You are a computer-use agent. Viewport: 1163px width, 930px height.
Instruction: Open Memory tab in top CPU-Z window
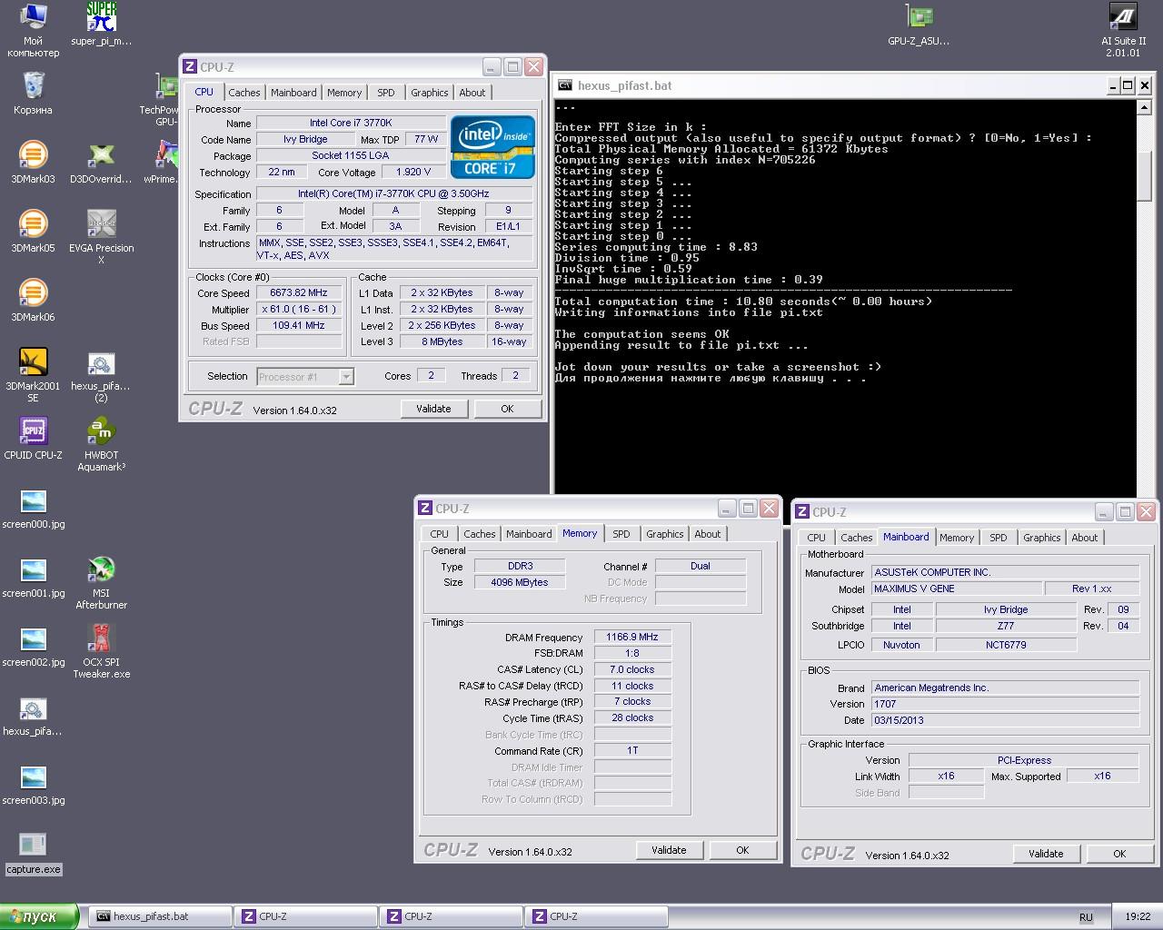pos(344,93)
